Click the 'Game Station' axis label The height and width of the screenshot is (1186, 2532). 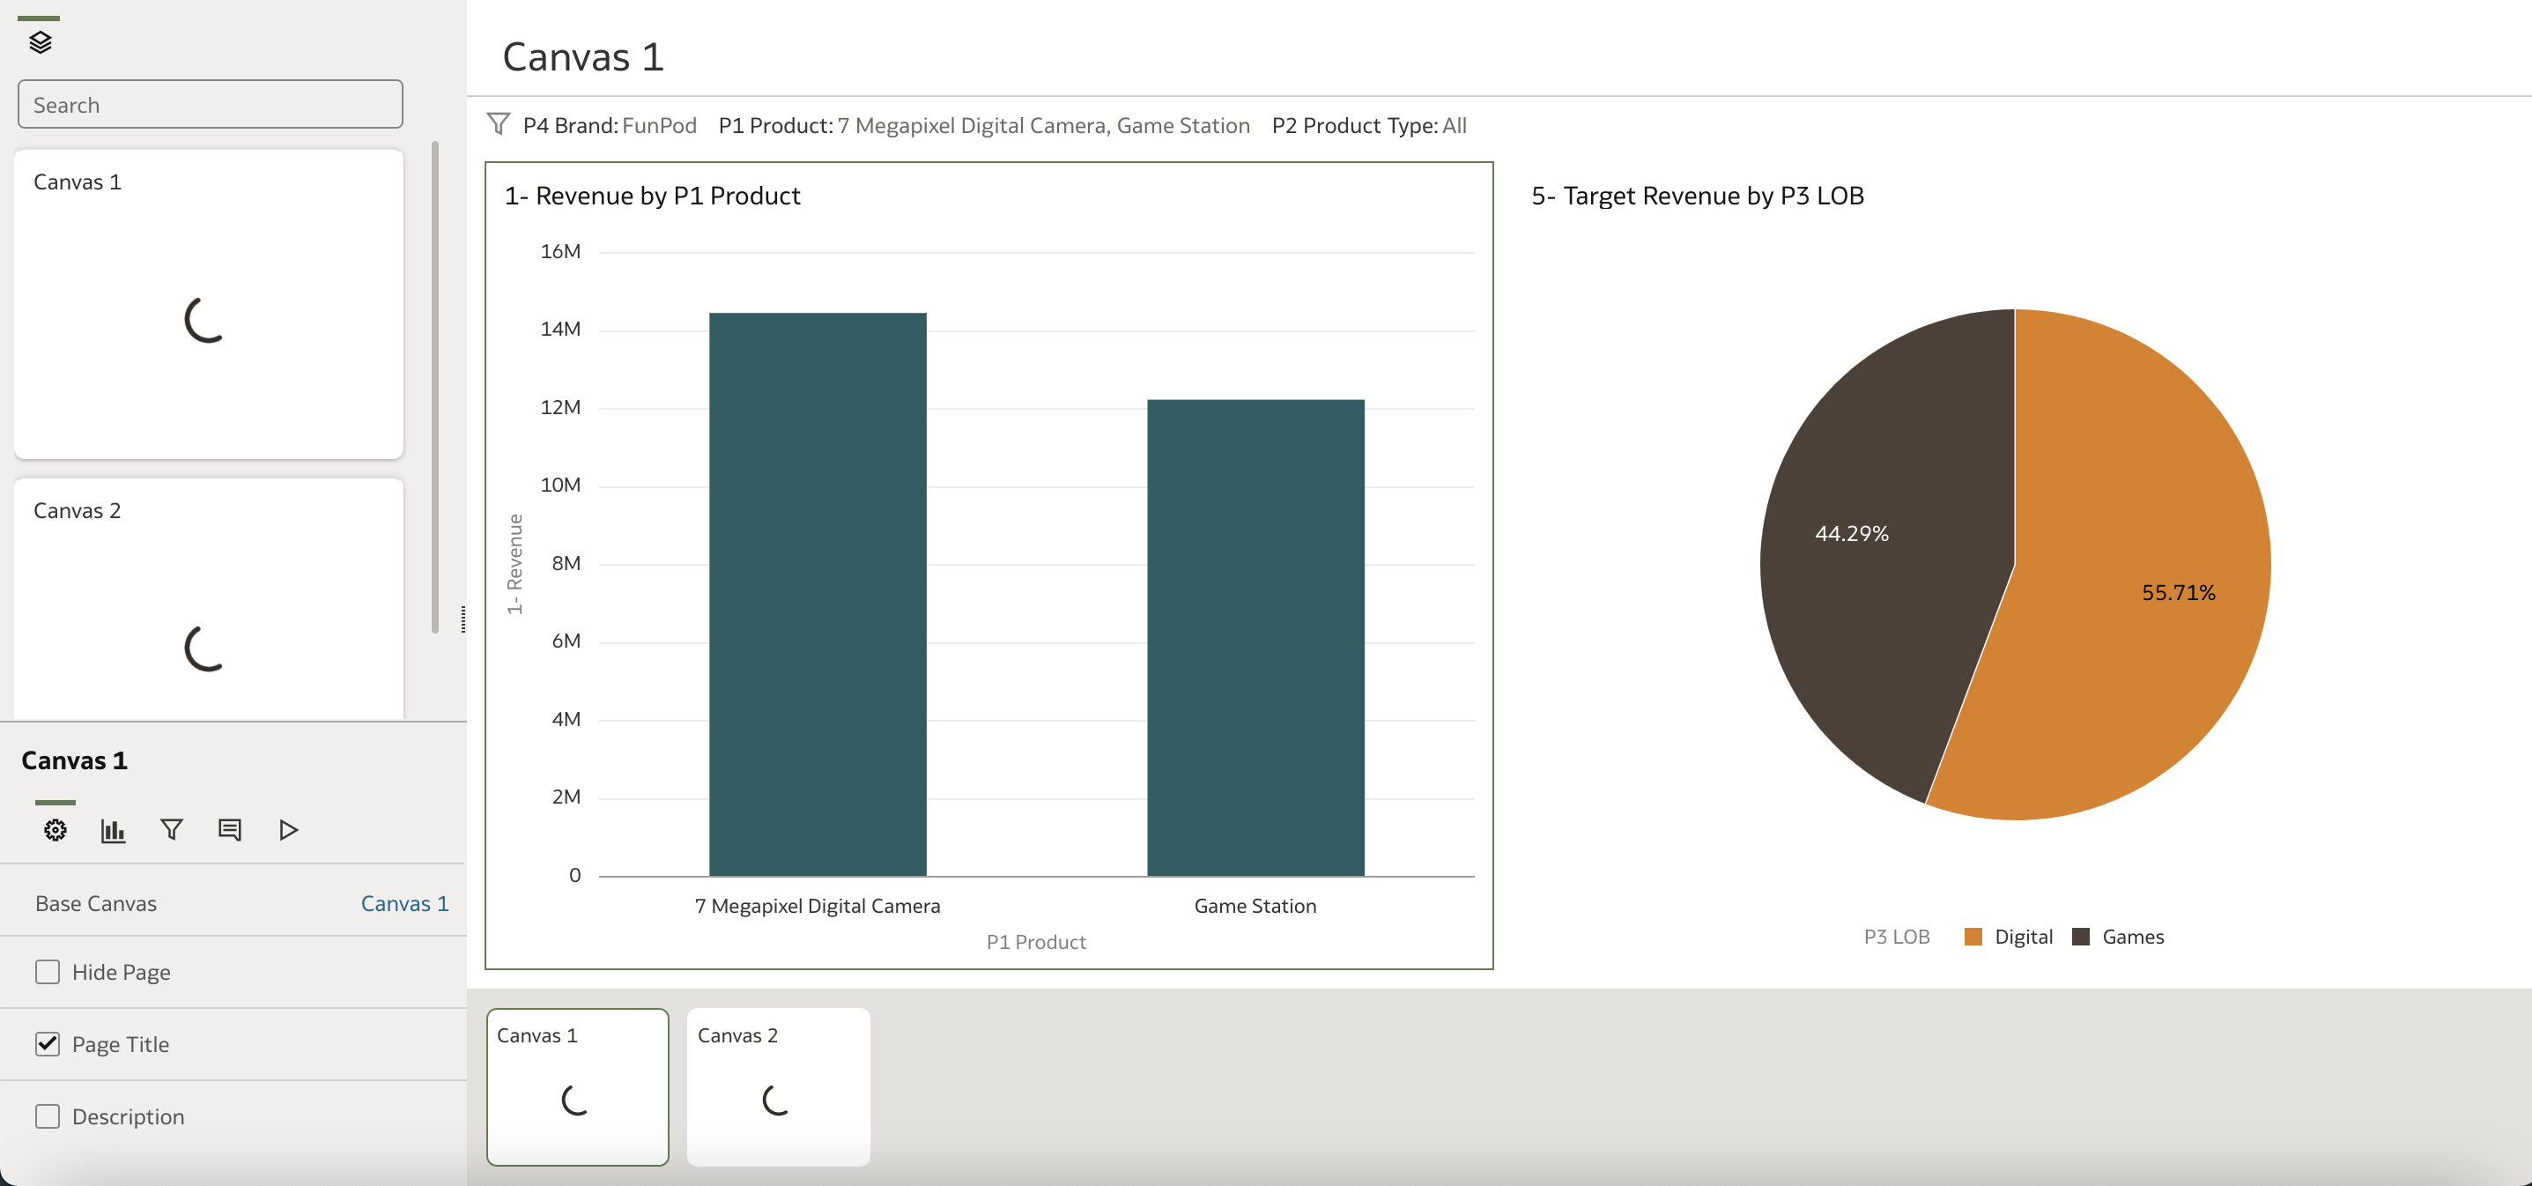pos(1255,906)
